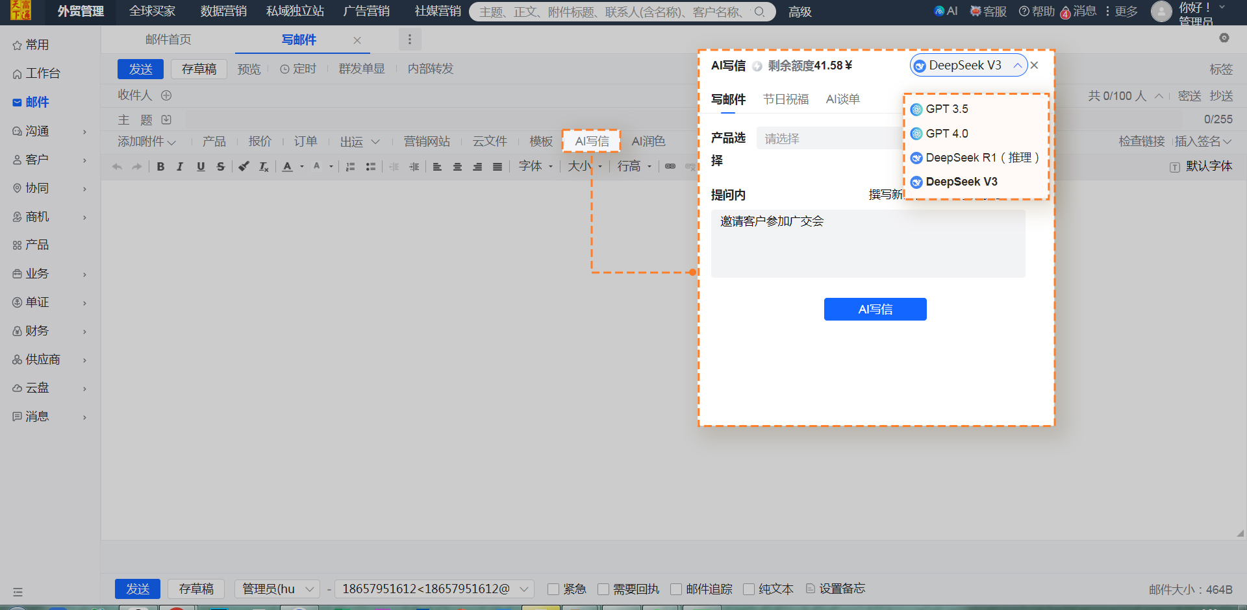Click the underline formatting icon
Screen dimensions: 1247x610
(x=201, y=167)
